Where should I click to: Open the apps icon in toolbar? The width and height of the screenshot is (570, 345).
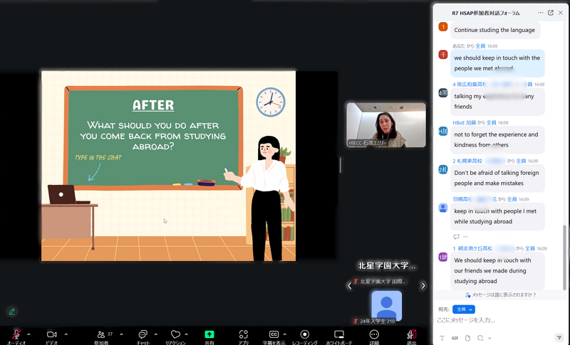(243, 334)
